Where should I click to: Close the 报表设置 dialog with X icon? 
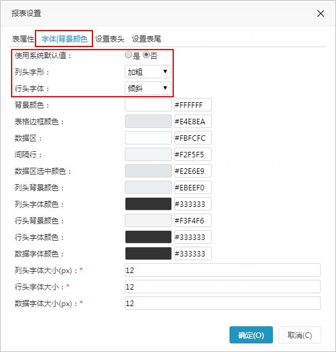click(x=321, y=13)
